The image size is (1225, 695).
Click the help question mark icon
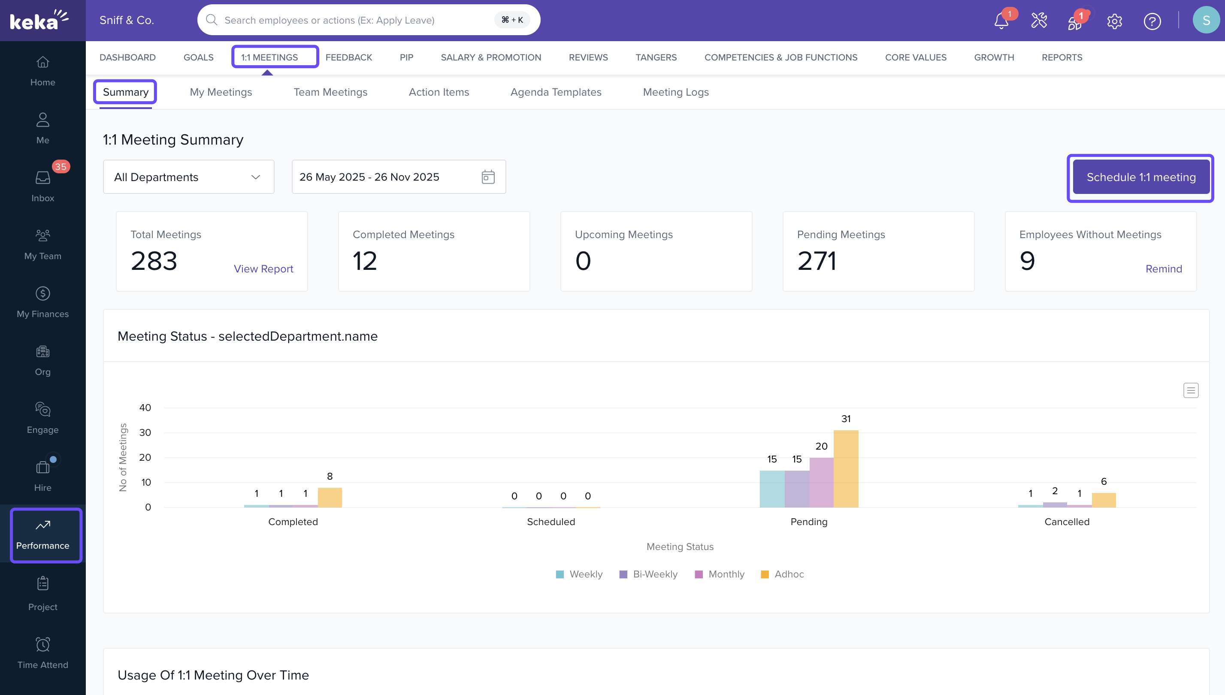1152,21
